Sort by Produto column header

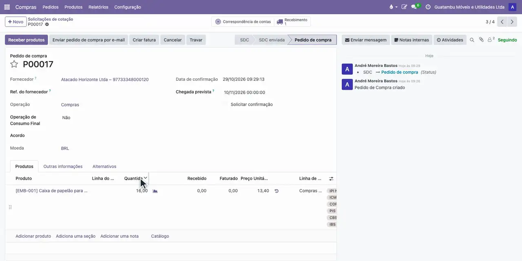(x=24, y=179)
